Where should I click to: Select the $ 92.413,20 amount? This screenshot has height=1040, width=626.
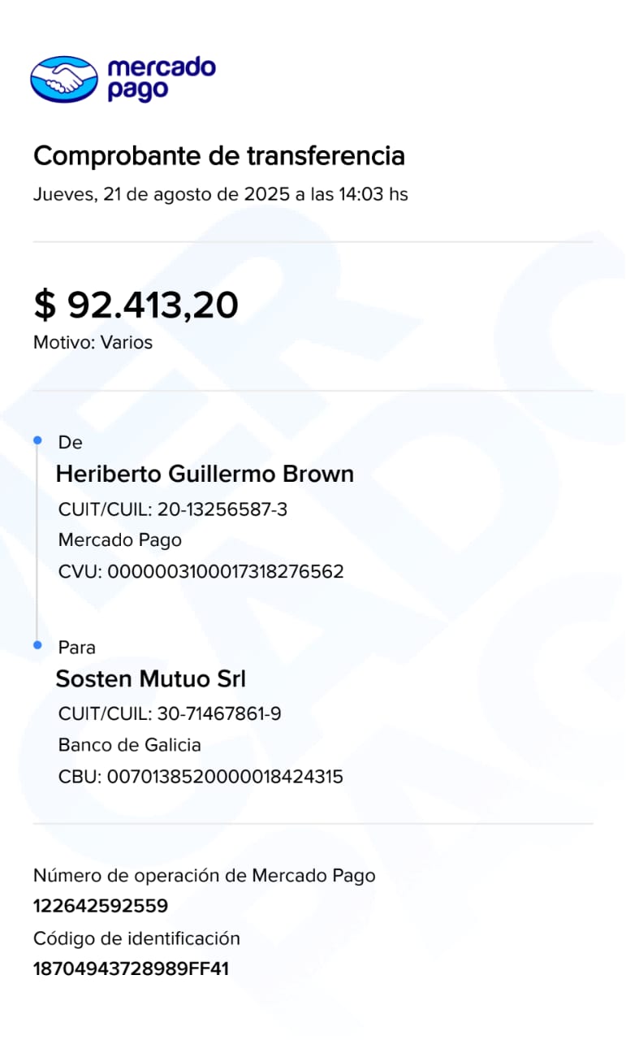(136, 305)
